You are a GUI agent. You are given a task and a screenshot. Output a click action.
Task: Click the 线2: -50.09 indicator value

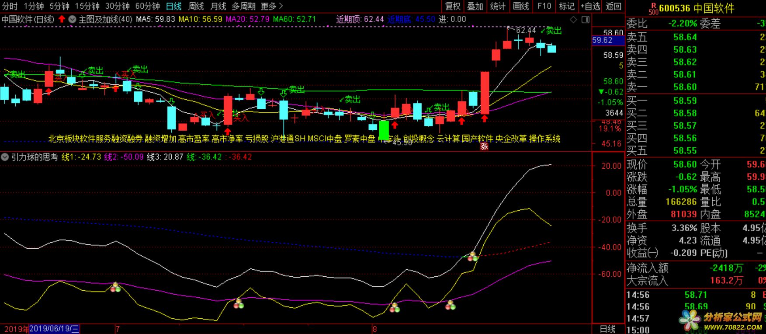124,157
